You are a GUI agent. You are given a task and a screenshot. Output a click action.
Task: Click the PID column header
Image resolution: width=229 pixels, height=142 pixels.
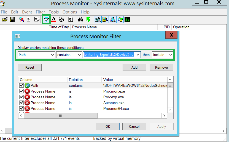click(165, 27)
